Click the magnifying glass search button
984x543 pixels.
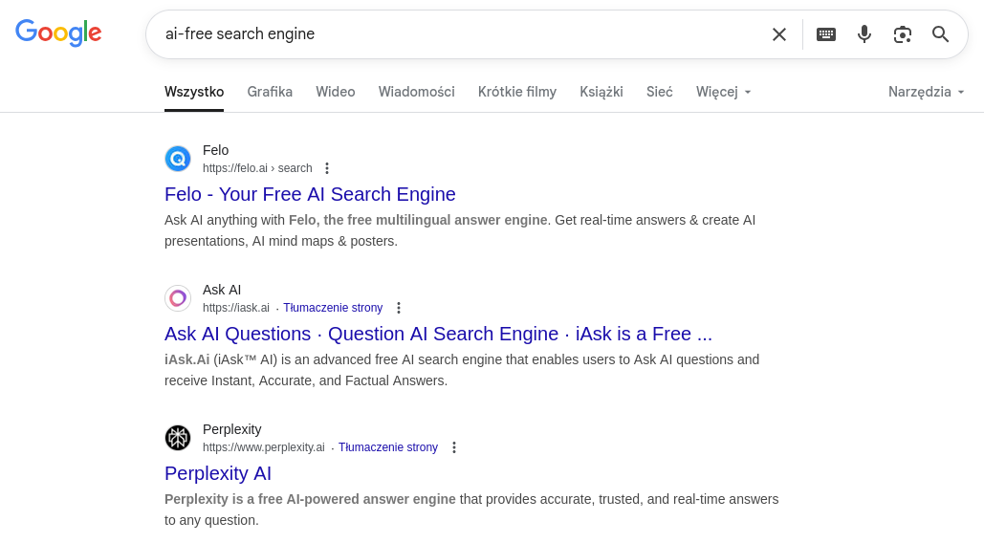click(941, 34)
